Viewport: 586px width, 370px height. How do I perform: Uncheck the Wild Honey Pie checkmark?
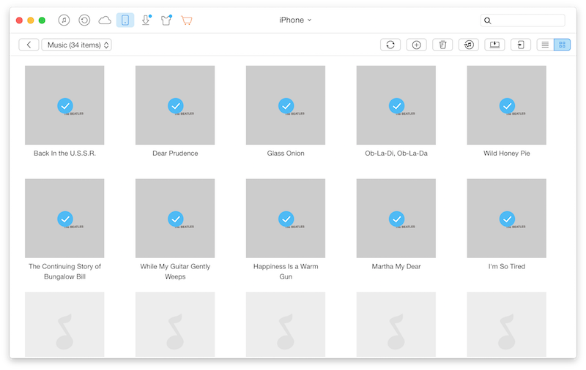(507, 106)
